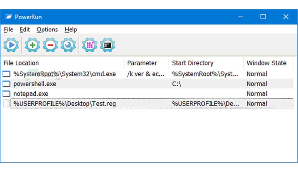Screen dimensions: 298x172
Task: Click the green plus Add file icon
Action: point(32,45)
